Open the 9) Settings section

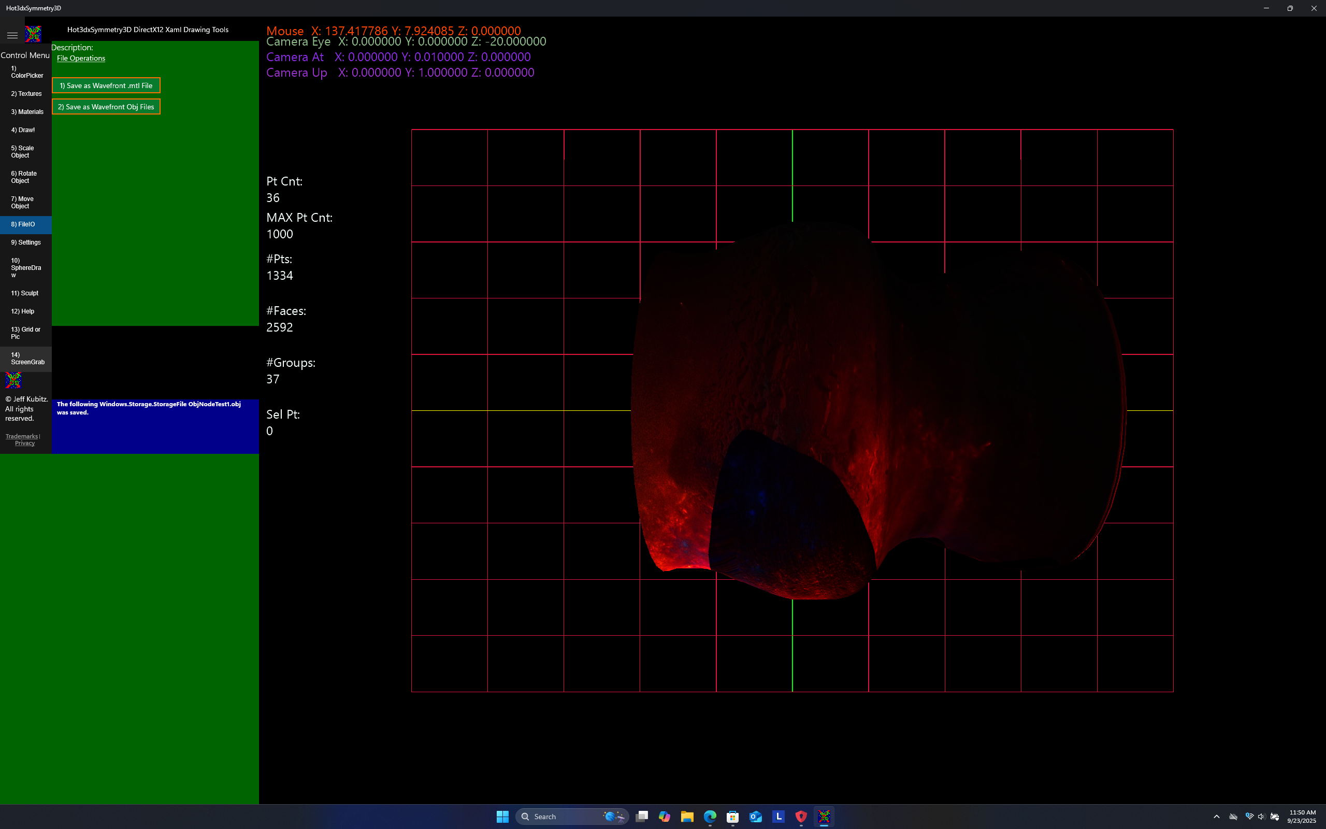click(26, 242)
